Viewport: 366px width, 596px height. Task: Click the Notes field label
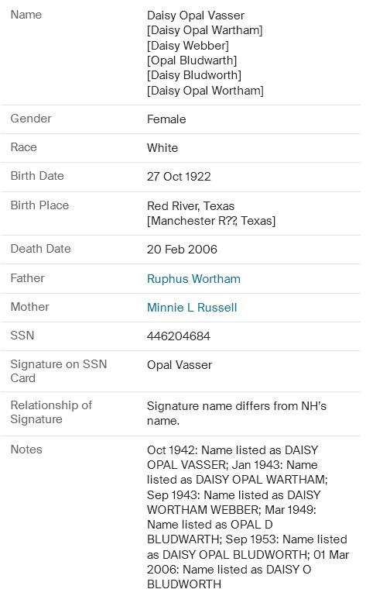[26, 450]
